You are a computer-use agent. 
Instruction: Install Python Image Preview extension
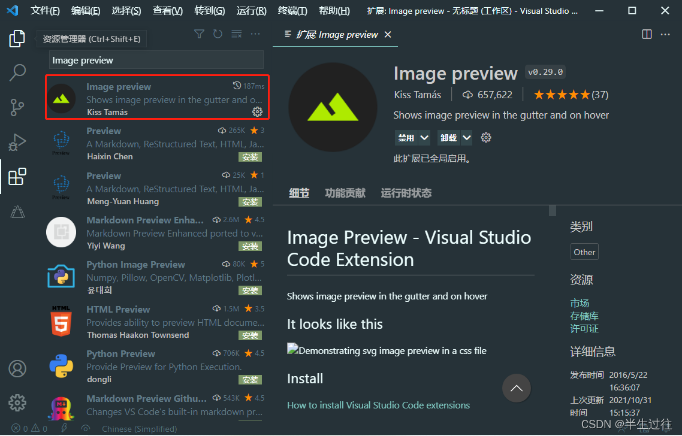[x=250, y=290]
